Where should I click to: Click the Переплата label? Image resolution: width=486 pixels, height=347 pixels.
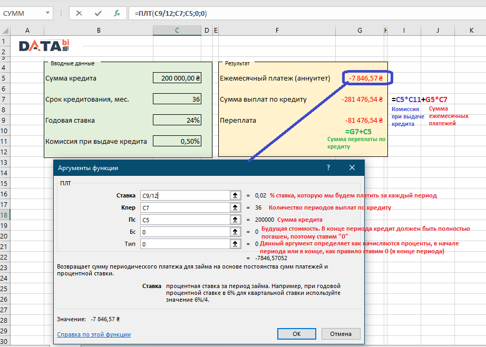(238, 121)
